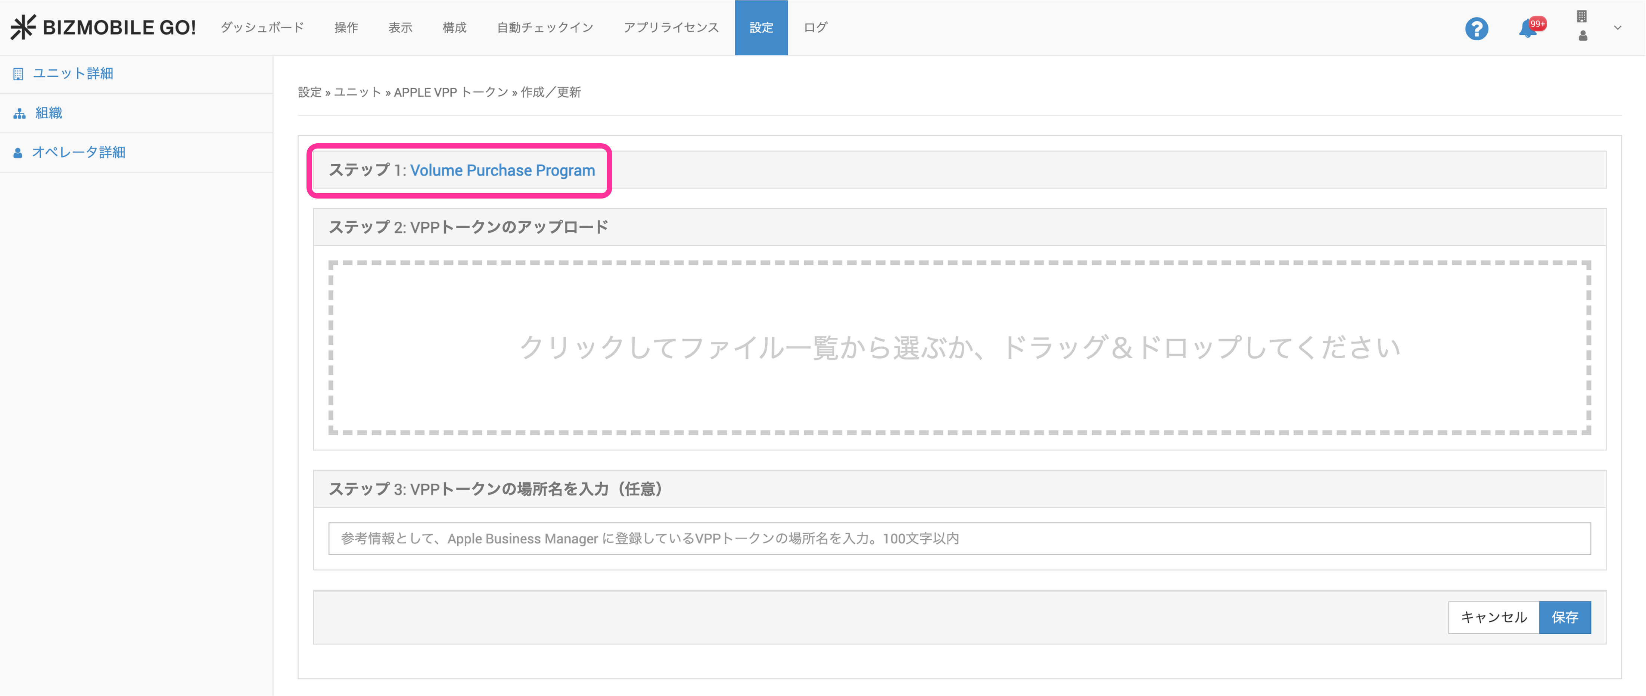Click the オペレータ詳細 person icon

(18, 153)
